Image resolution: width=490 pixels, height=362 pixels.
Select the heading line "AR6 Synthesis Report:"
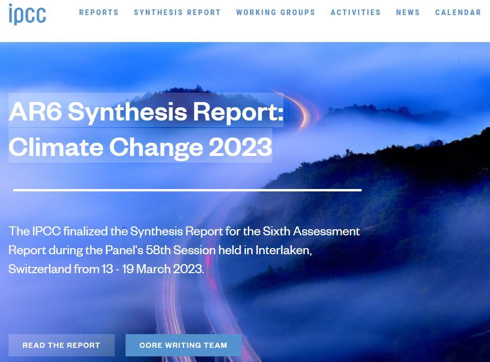(146, 111)
